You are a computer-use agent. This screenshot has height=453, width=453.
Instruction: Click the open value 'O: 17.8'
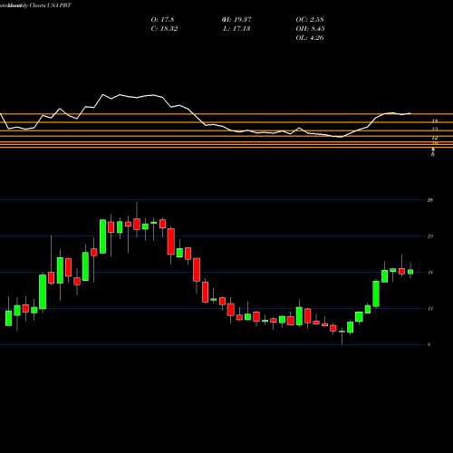point(162,20)
